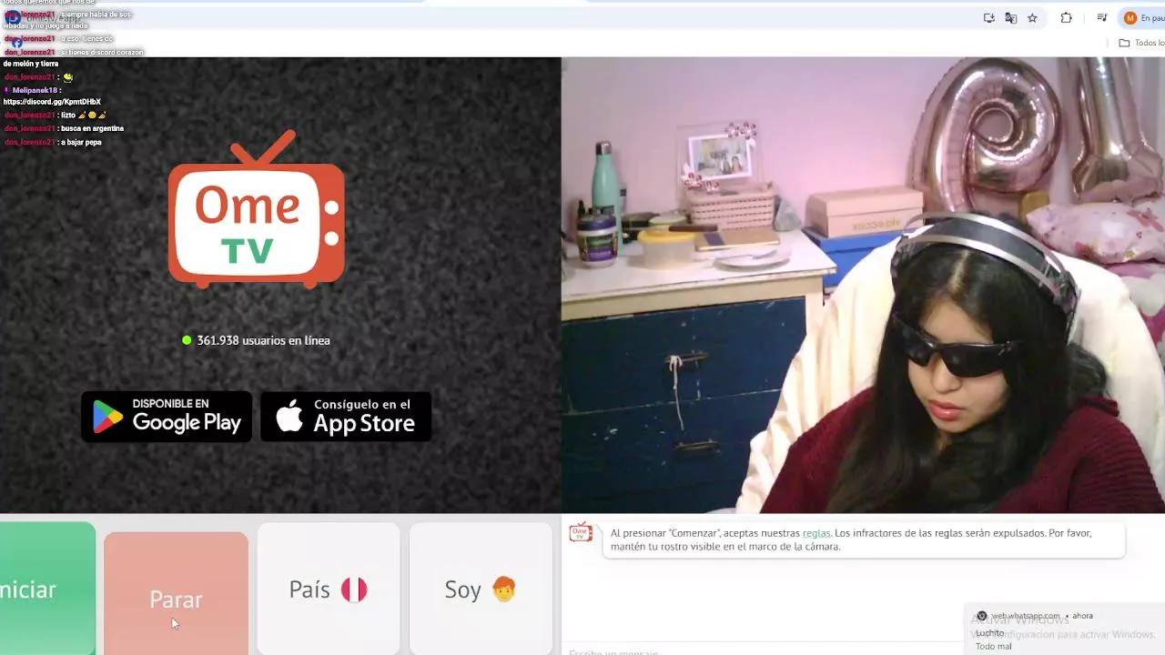Click the 'busca en argentina' chat message

click(x=92, y=128)
